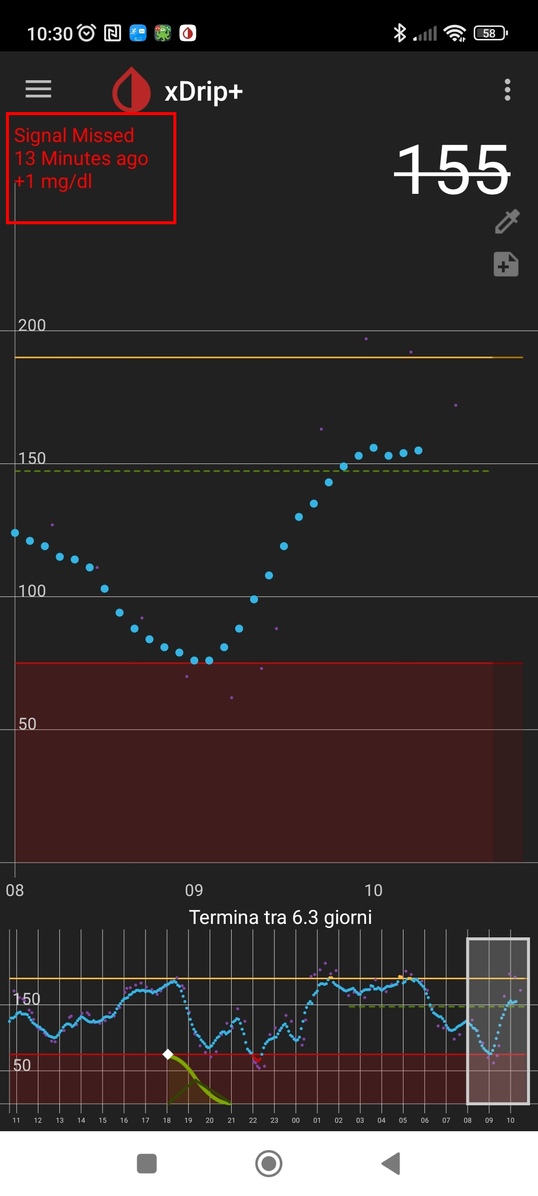Tap the 150 y-axis label on main chart
Viewport: 538px width, 1196px height.
32,458
